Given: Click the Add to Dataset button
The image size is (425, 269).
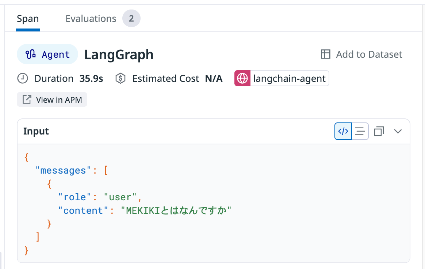Looking at the screenshot, I should coord(361,54).
